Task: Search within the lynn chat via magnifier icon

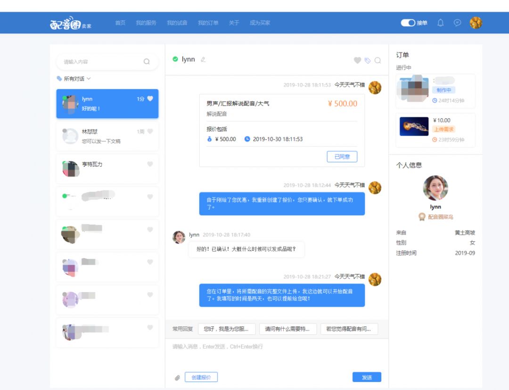Action: [x=378, y=60]
